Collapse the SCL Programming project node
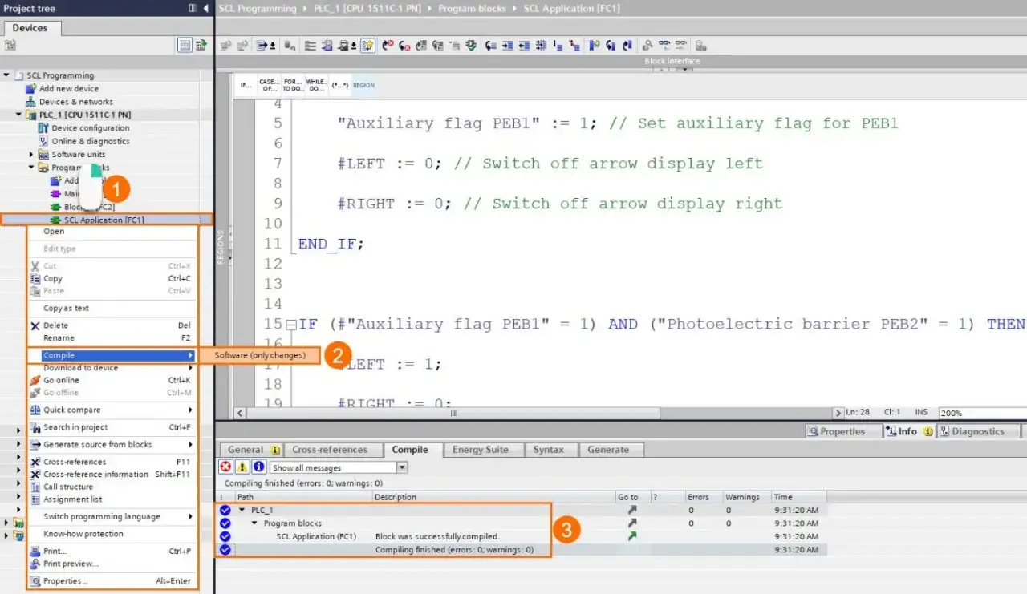1027x594 pixels. tap(7, 75)
